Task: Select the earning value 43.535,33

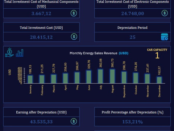Action: [41, 122]
